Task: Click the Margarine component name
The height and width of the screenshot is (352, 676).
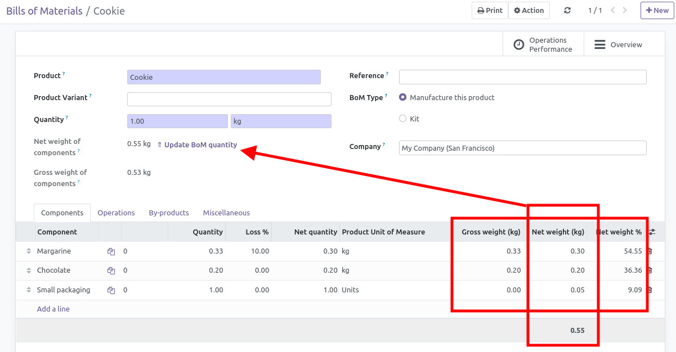Action: click(54, 251)
